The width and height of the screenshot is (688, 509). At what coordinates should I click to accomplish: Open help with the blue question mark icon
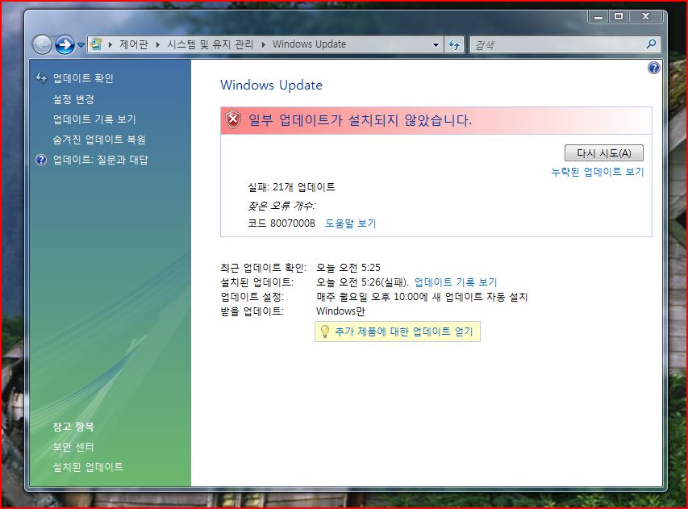coord(654,68)
